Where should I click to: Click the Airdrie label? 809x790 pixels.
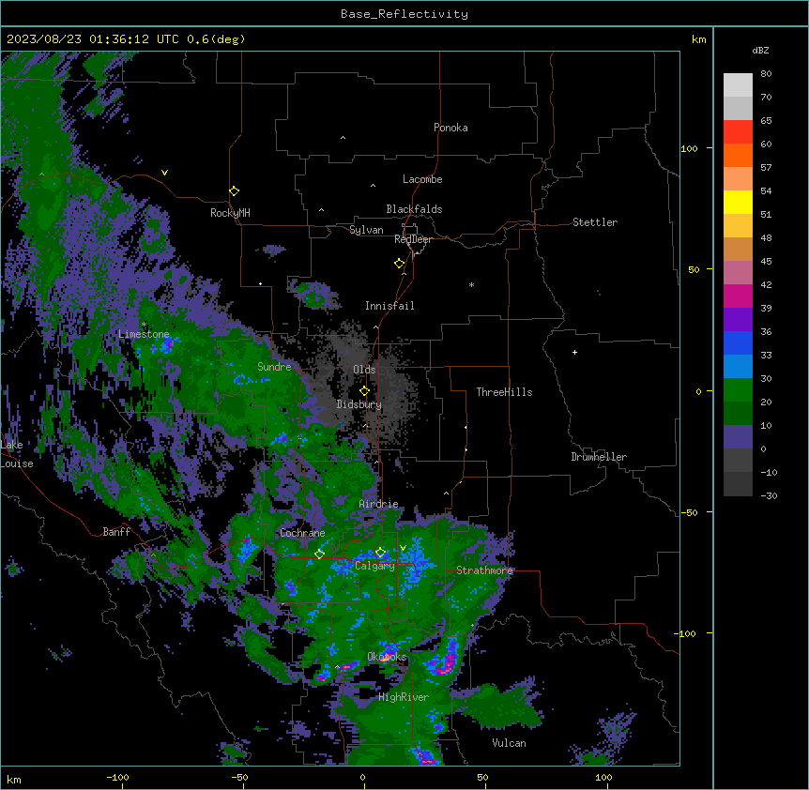pyautogui.click(x=379, y=504)
